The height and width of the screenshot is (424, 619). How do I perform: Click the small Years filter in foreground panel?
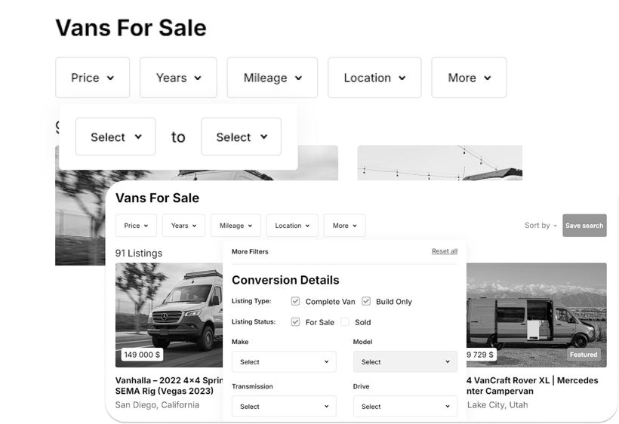[183, 226]
